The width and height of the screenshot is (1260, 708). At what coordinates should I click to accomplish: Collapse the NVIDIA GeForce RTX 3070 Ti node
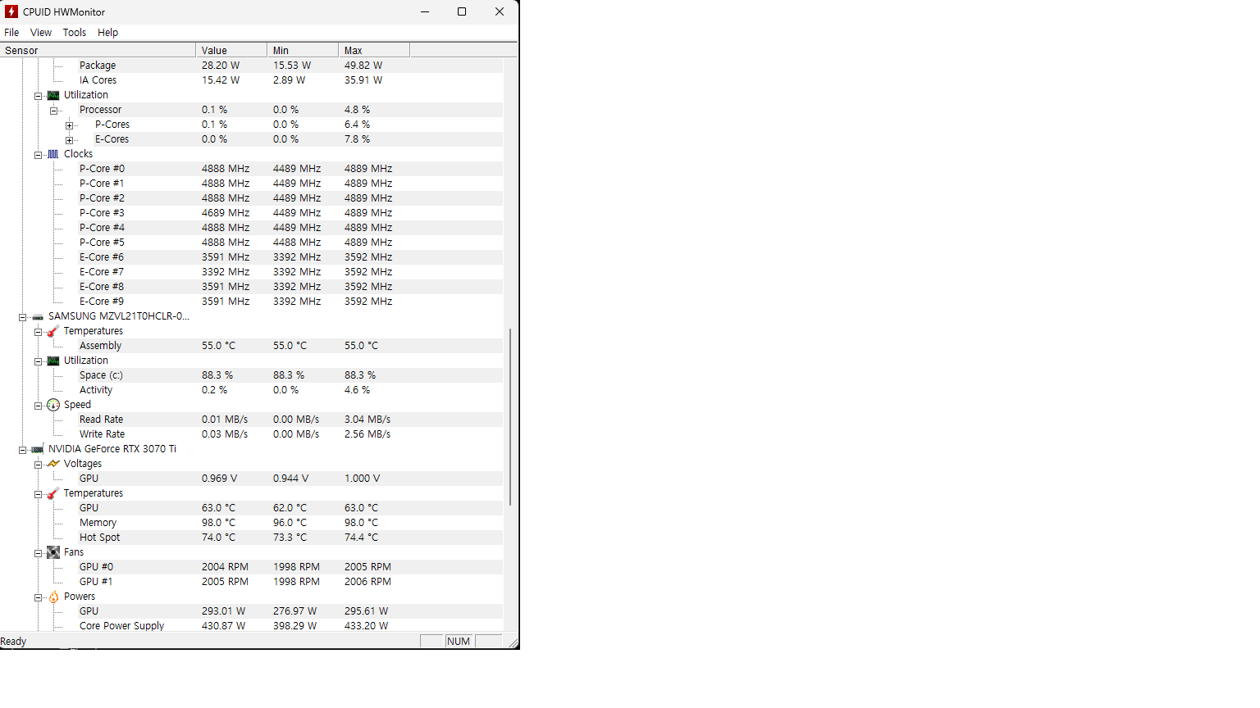coord(22,450)
